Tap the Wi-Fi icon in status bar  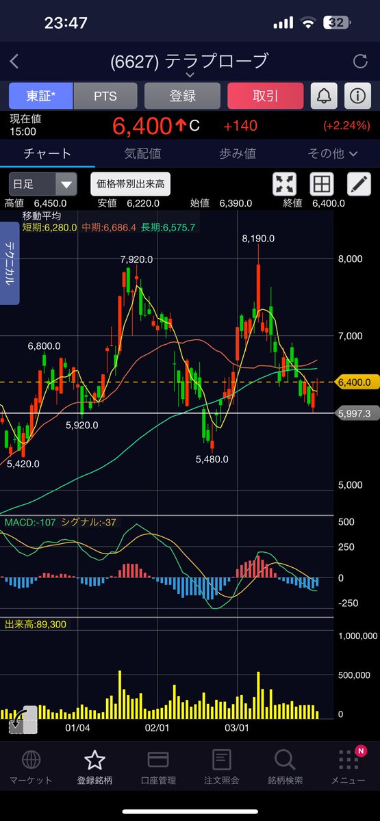click(x=307, y=23)
